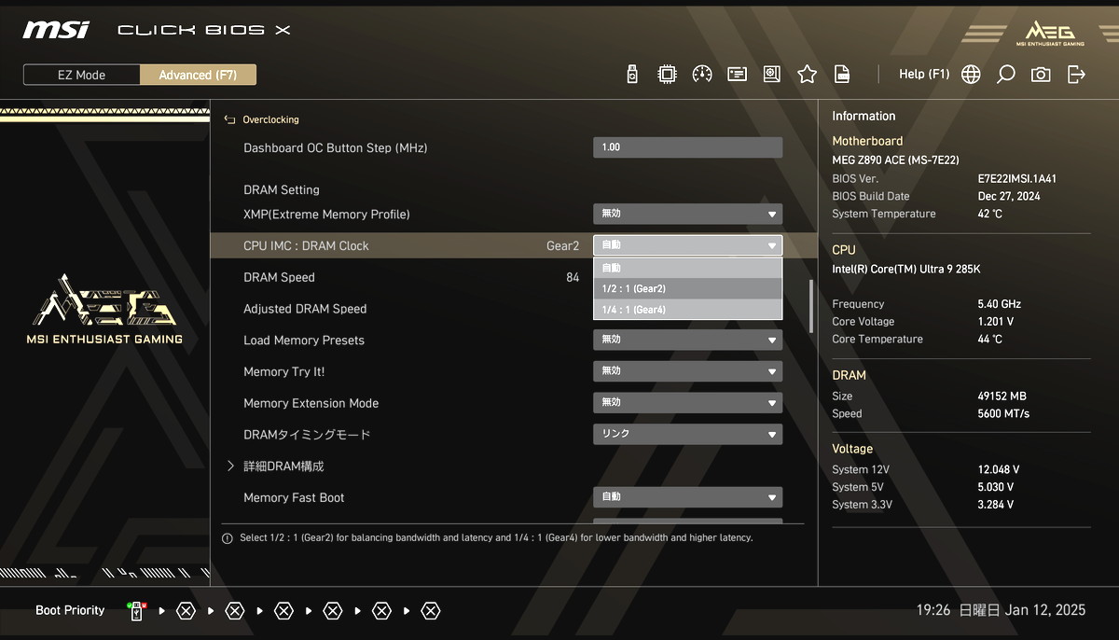Click the MEG Z890 ACE (MS-7E22) text
The image size is (1119, 640).
coord(895,160)
